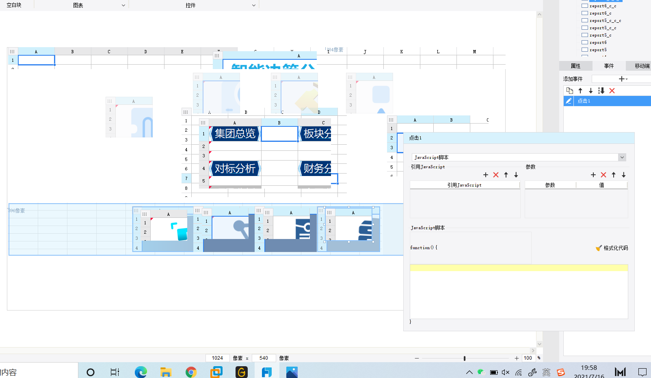Move parameter down in 参数 list
Image resolution: width=651 pixels, height=378 pixels.
[x=624, y=175]
